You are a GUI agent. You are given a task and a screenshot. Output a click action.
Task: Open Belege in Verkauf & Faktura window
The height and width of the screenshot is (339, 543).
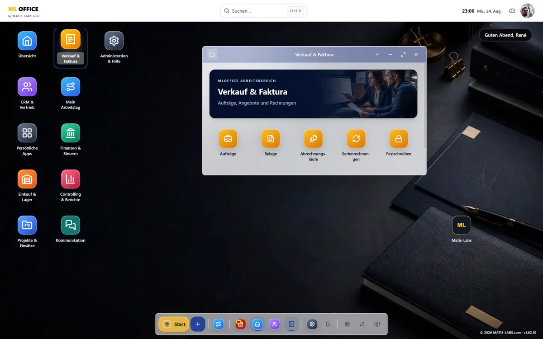tap(271, 139)
